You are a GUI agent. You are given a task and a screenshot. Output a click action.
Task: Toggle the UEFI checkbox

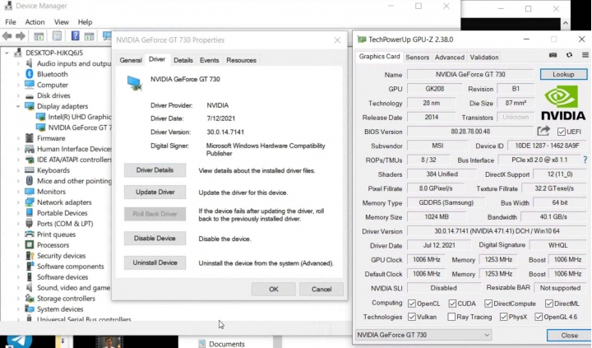(562, 132)
